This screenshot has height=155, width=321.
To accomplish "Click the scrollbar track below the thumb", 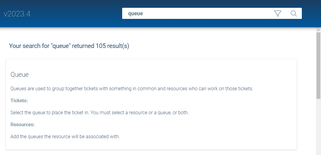I will point(318,126).
